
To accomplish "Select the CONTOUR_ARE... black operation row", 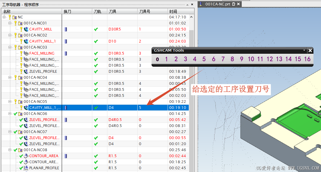I will [95, 162].
